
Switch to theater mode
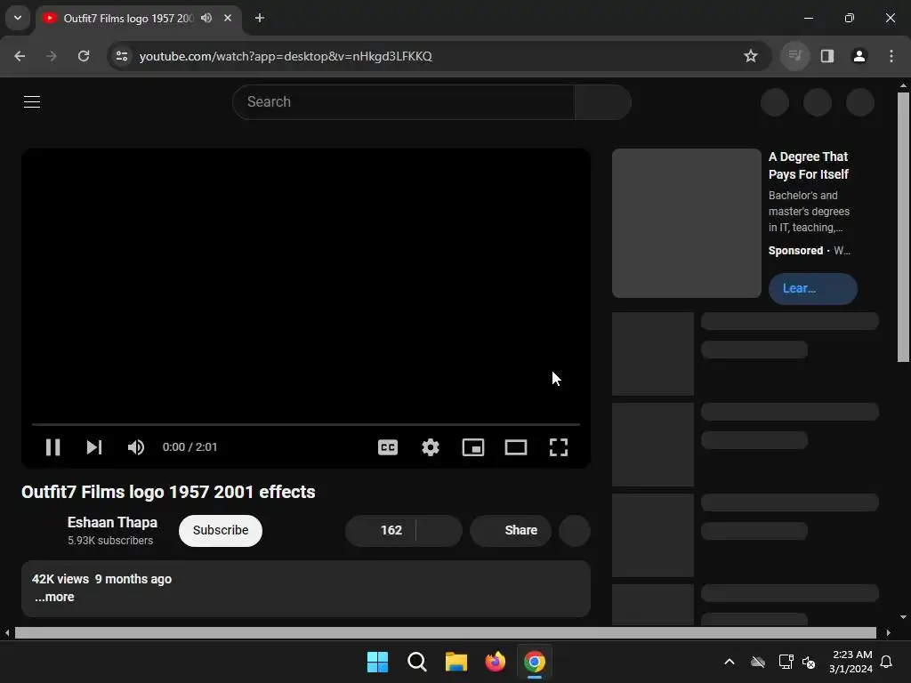tap(516, 447)
